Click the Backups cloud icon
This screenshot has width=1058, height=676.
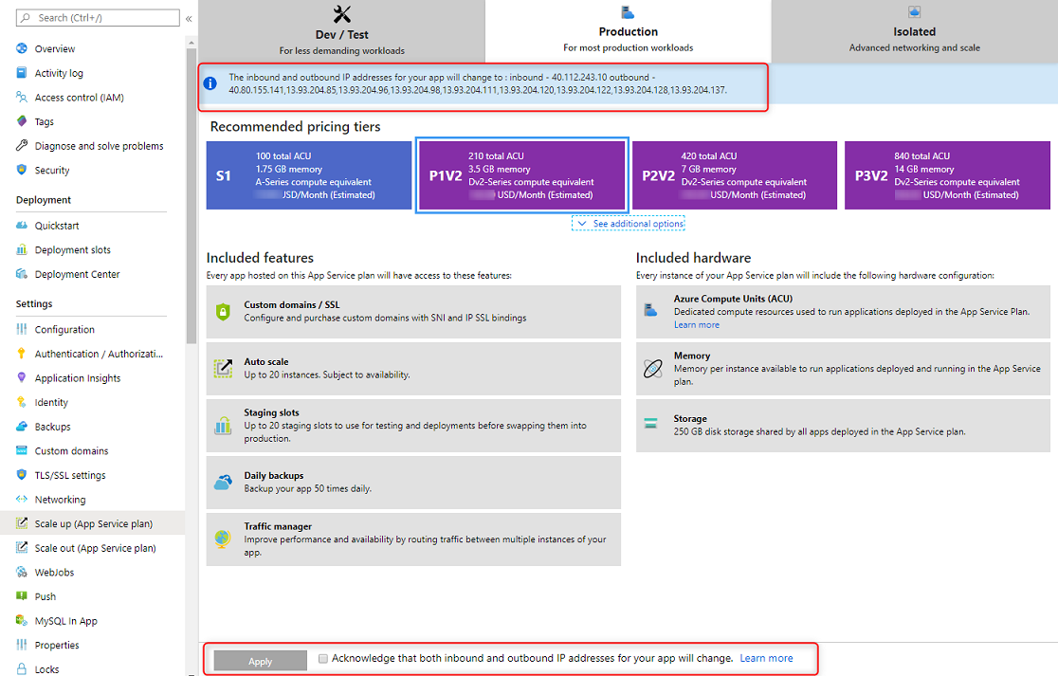click(x=22, y=427)
